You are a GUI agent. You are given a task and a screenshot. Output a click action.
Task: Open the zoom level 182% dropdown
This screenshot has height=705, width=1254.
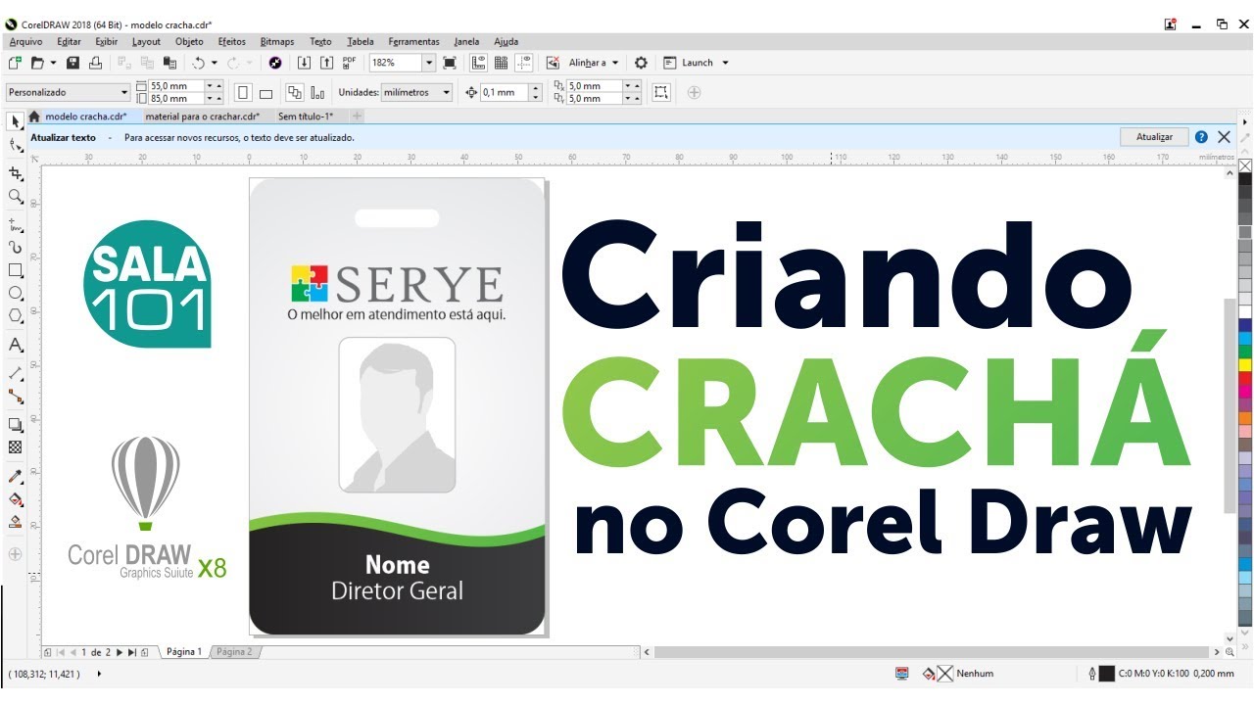[428, 63]
